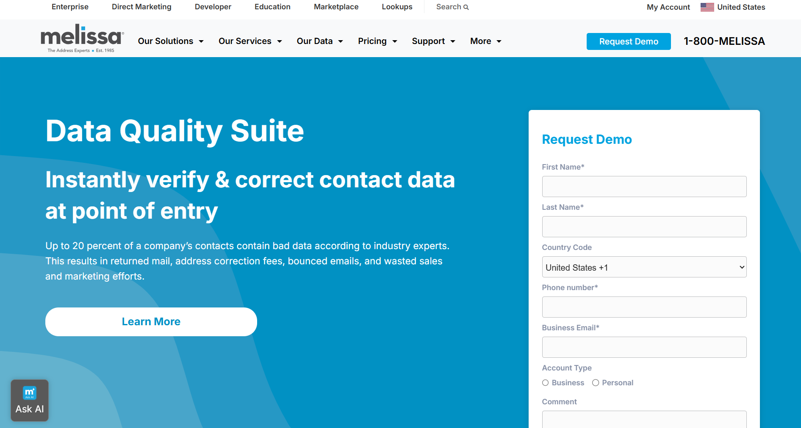
Task: Expand the Our Data menu
Action: [320, 41]
